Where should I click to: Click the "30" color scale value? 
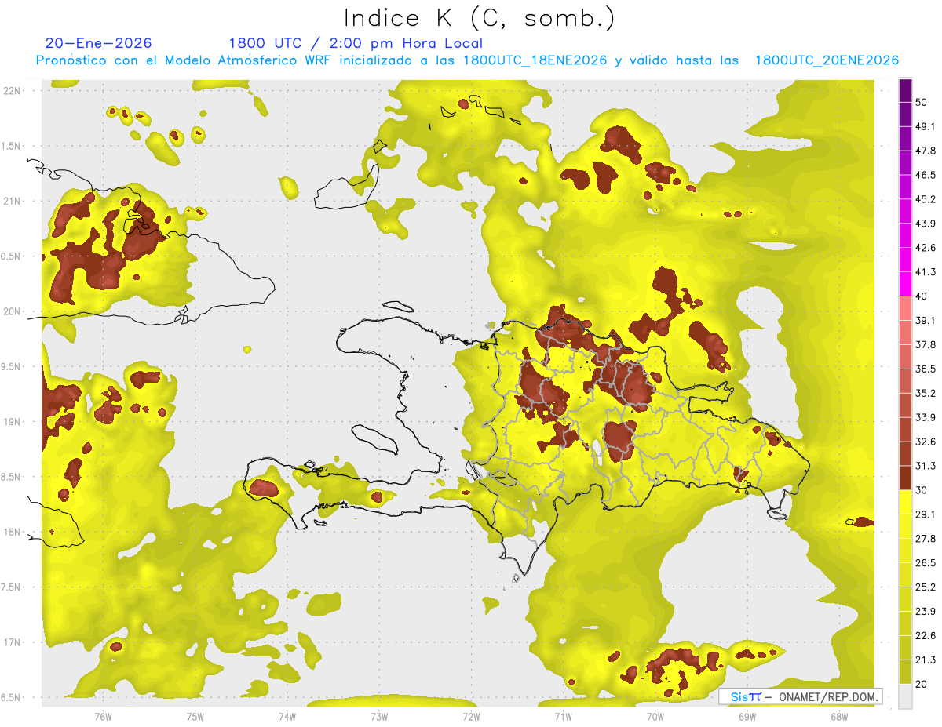click(x=922, y=490)
